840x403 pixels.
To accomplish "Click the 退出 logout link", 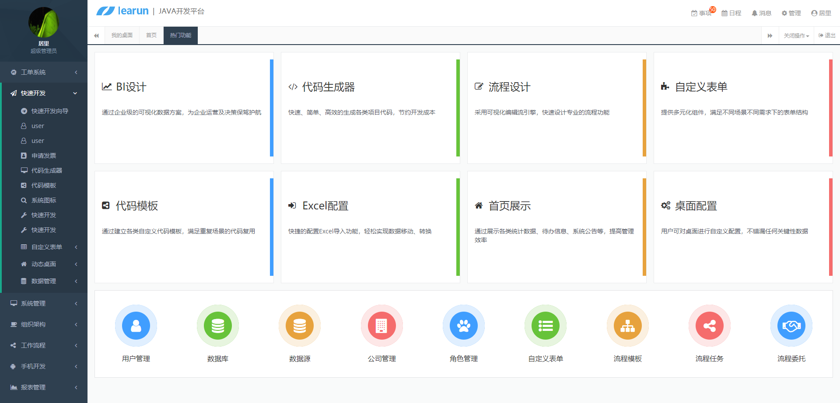I will coord(827,35).
